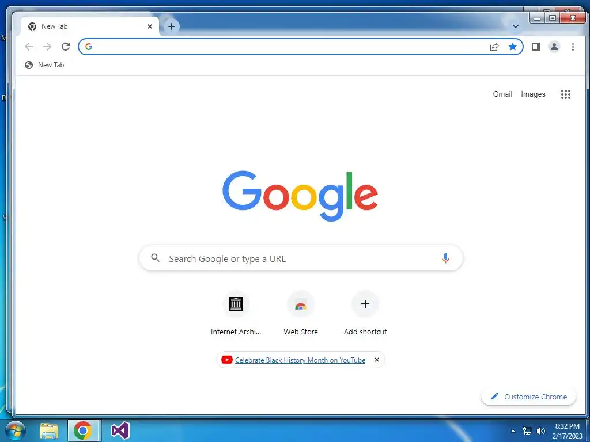This screenshot has width=590, height=442.
Task: Open Gmail link
Action: point(502,94)
